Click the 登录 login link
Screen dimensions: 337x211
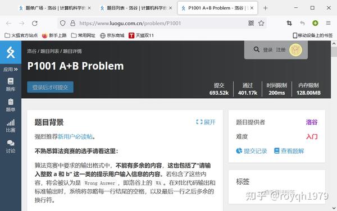[267, 50]
